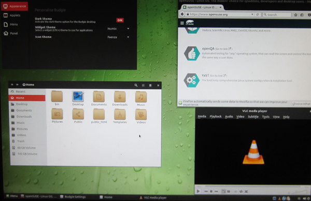Image resolution: width=311 pixels, height=201 pixels.
Task: Click the Firefox Search input field
Action: pos(277,15)
